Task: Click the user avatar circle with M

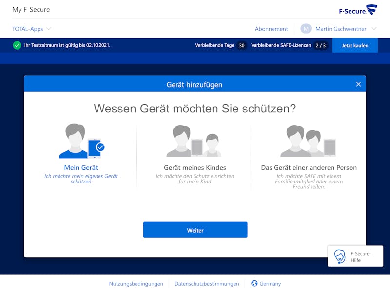Action: (306, 29)
